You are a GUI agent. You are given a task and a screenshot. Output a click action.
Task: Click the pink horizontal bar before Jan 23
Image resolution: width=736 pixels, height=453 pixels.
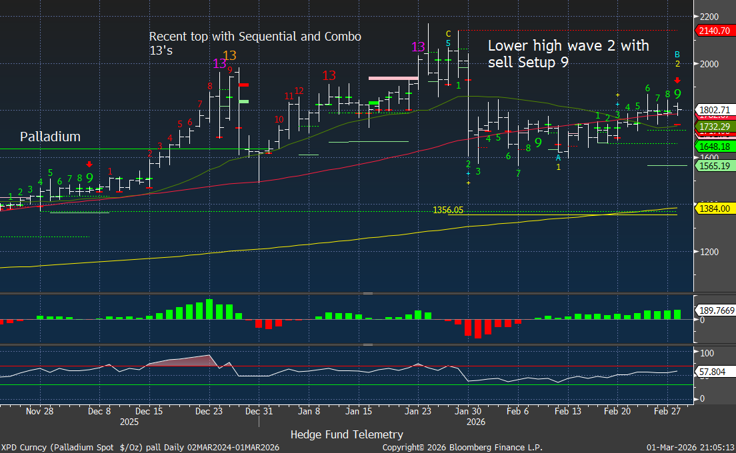(393, 78)
